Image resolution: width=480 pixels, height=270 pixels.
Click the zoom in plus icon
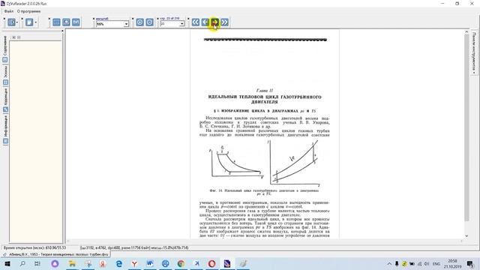140,22
